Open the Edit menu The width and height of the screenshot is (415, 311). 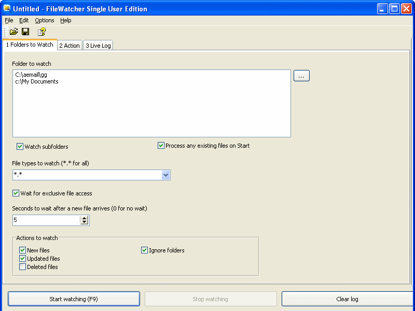click(24, 20)
